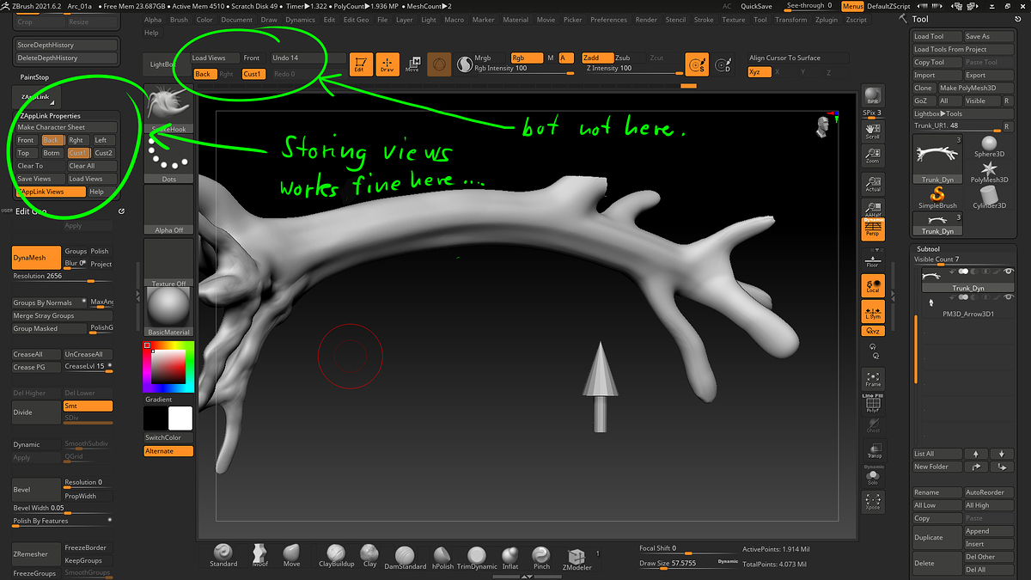The width and height of the screenshot is (1031, 580).
Task: Toggle L.Sym button
Action: coord(873,312)
